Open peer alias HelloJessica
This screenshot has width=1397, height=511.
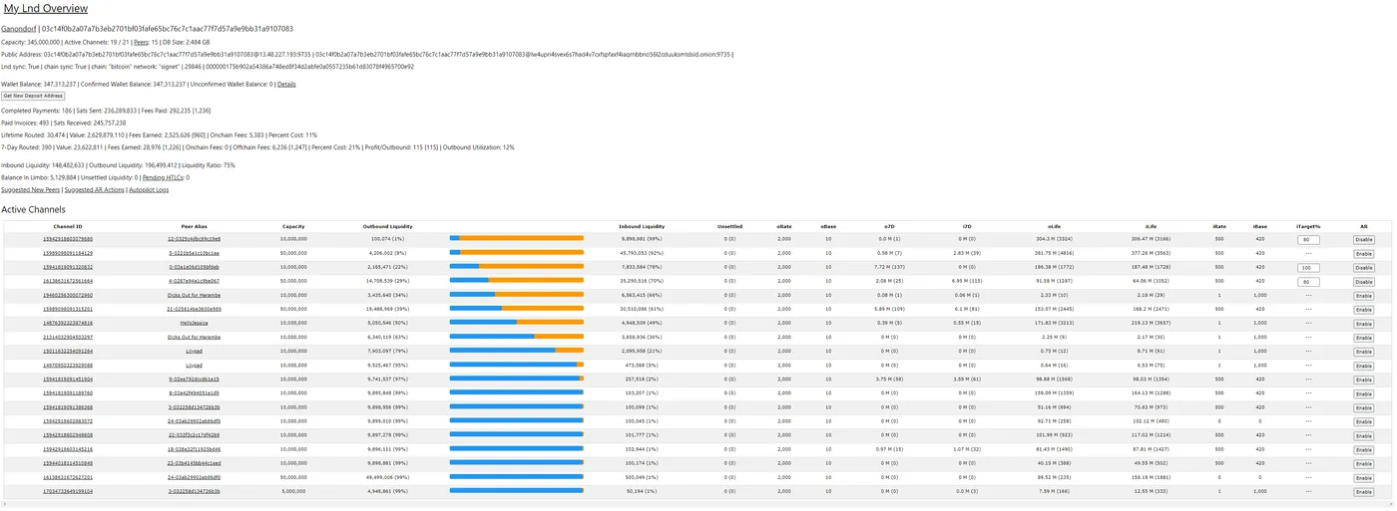[x=194, y=324]
